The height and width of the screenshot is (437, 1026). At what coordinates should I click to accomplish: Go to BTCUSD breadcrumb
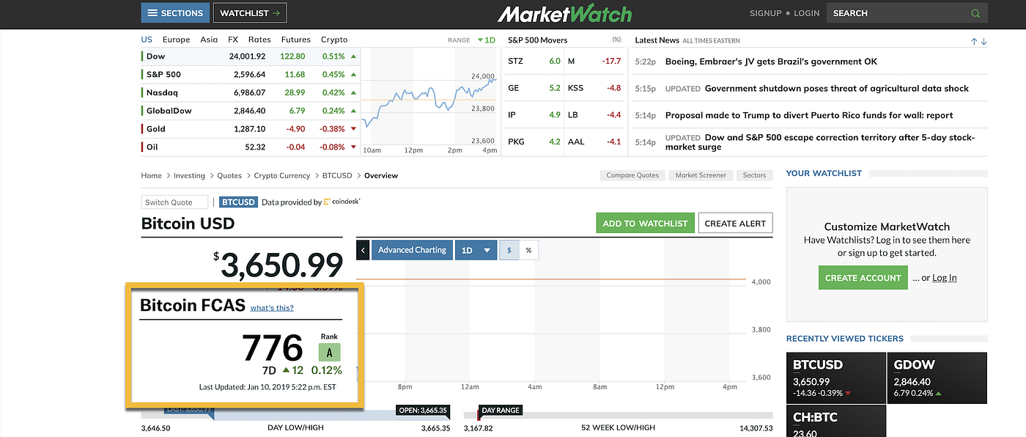(x=337, y=176)
